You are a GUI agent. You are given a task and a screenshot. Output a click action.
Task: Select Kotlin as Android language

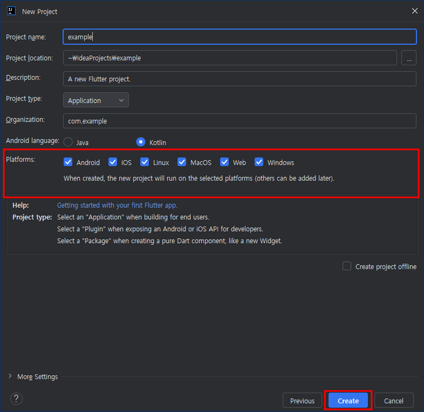click(141, 142)
